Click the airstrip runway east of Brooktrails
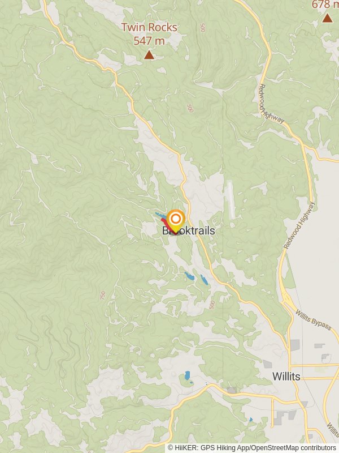This screenshot has width=339, height=453. (x=231, y=199)
